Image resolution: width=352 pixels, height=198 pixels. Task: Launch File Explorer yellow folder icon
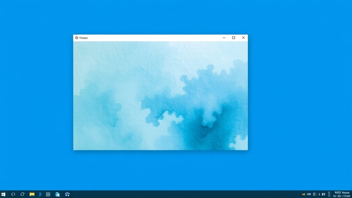32,194
